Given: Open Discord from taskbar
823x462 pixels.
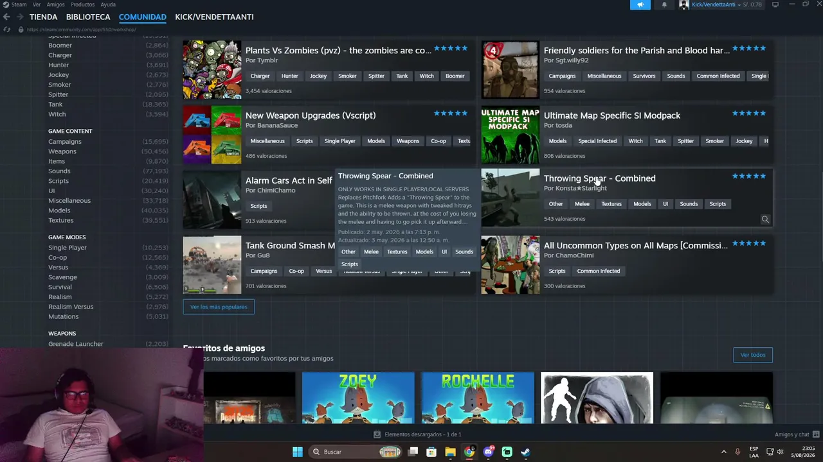Looking at the screenshot, I should click(488, 452).
